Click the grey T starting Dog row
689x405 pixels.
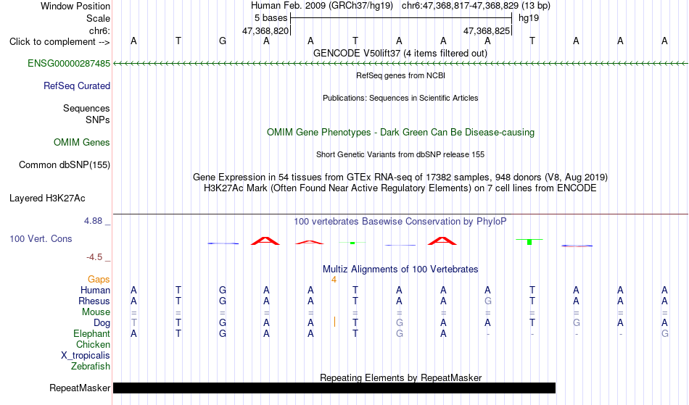tap(133, 322)
